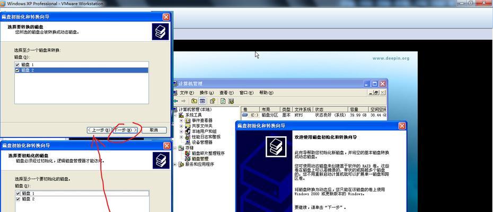Expand the 服务和应用程序 tree node
Viewport: 493px width, 212px height.
click(x=175, y=164)
